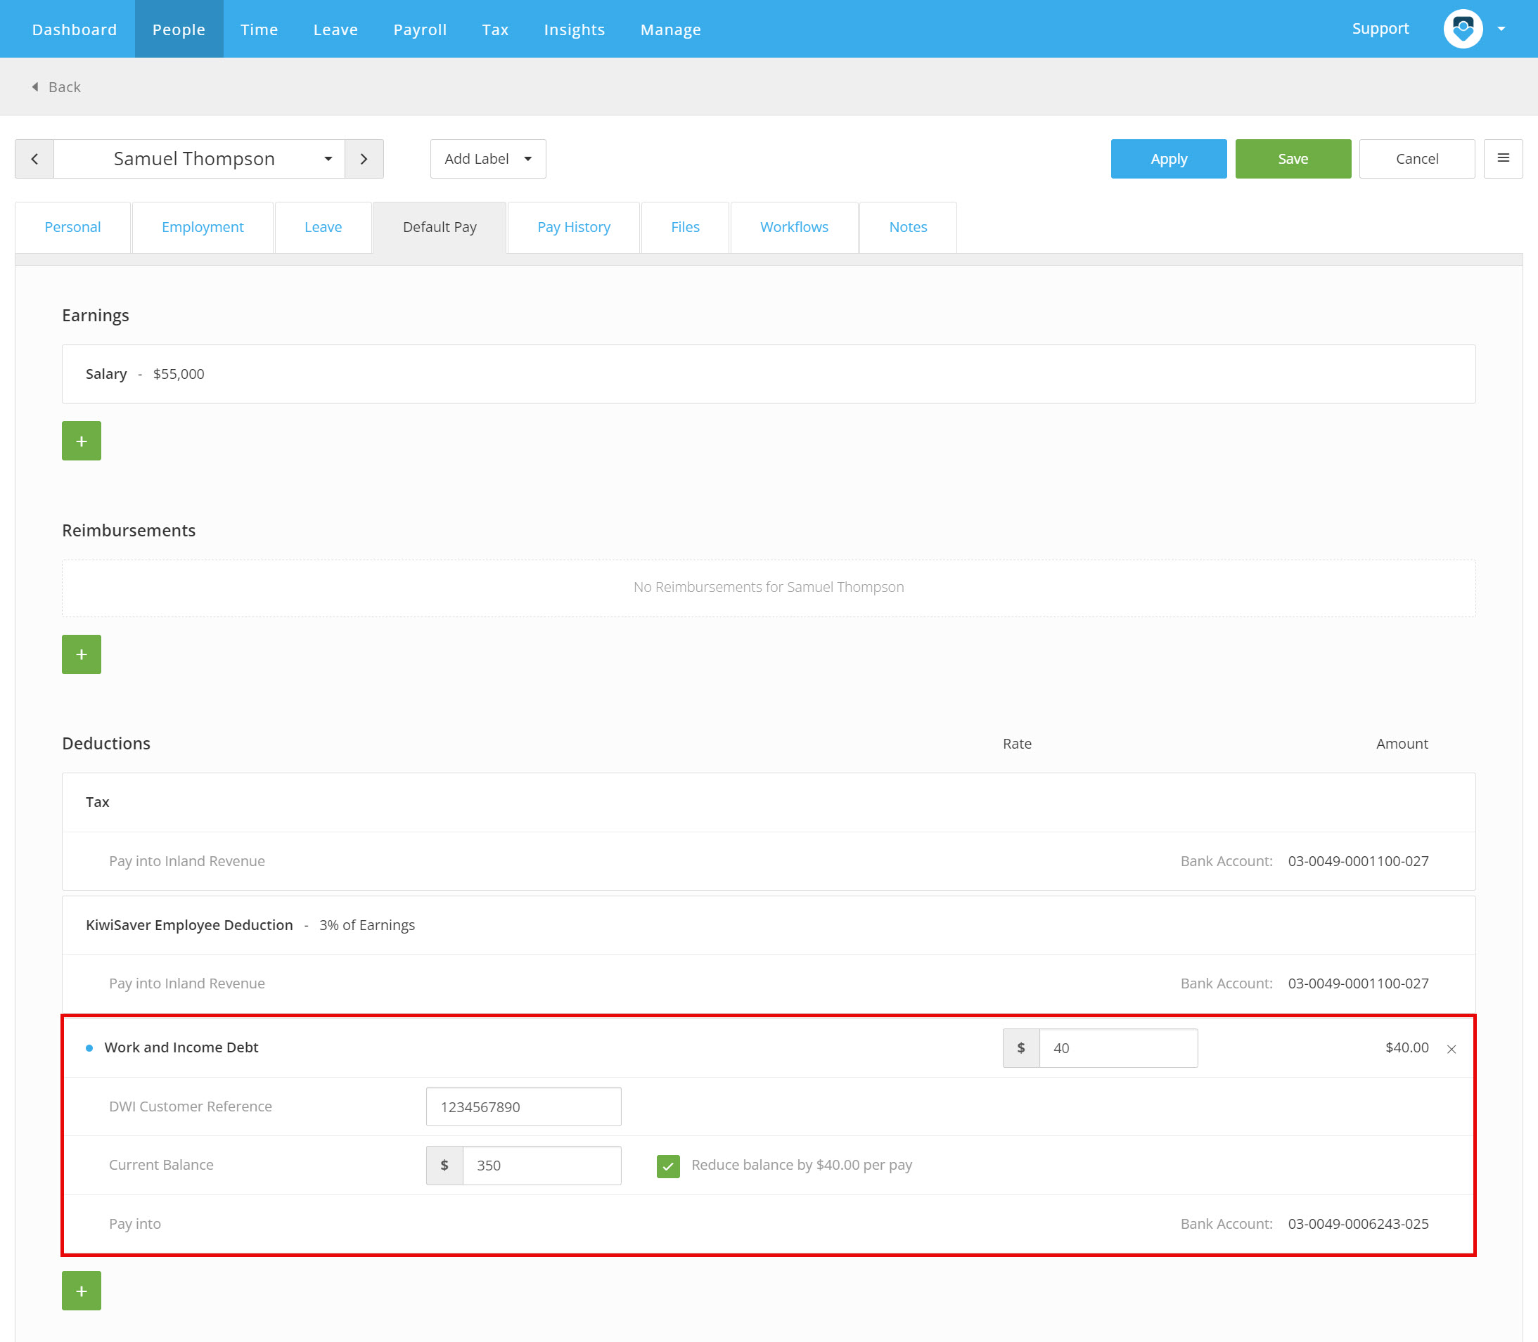This screenshot has width=1538, height=1342.
Task: Switch to the Workflows tab
Action: [x=794, y=227]
